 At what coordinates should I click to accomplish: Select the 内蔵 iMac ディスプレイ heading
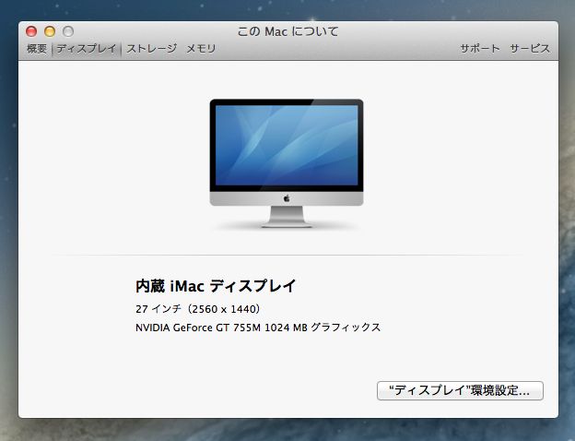[x=216, y=286]
